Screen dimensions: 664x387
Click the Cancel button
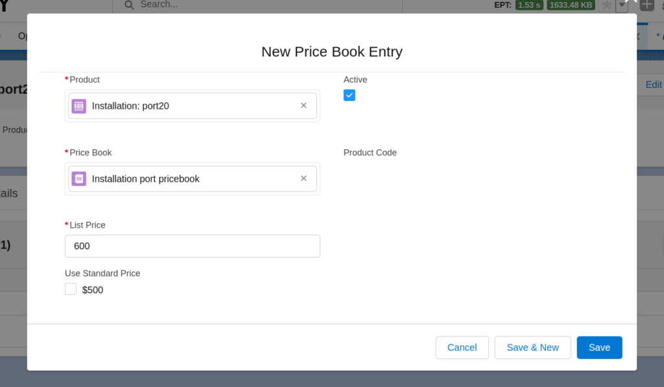pyautogui.click(x=462, y=348)
